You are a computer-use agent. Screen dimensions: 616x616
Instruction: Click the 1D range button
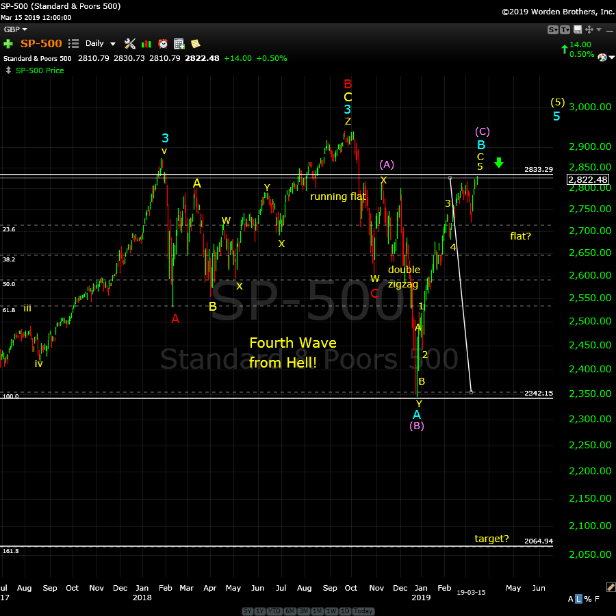click(344, 611)
